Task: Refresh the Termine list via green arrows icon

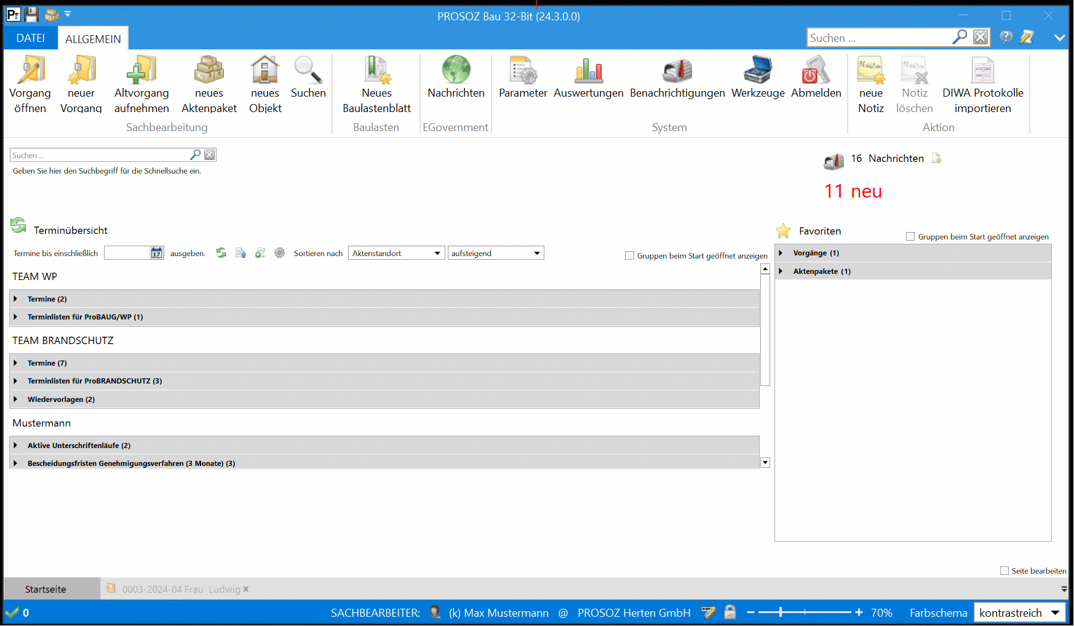Action: tap(221, 253)
